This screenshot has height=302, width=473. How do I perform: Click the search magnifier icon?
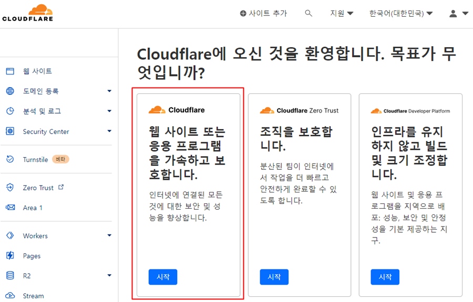(309, 13)
